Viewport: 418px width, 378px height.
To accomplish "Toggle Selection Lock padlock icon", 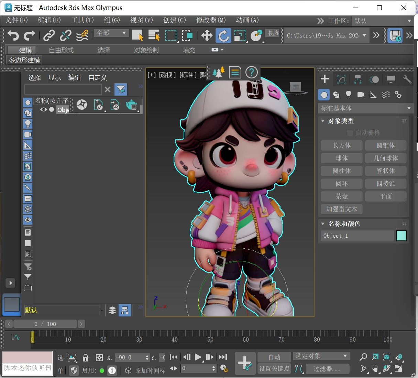I will point(86,358).
